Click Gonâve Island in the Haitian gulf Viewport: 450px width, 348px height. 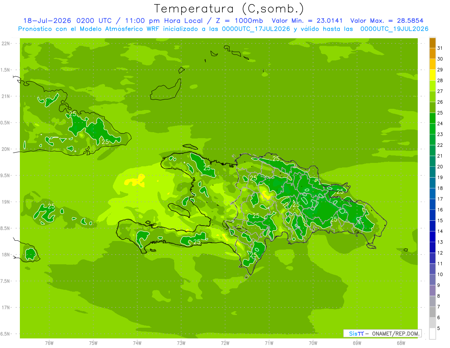coord(179,211)
